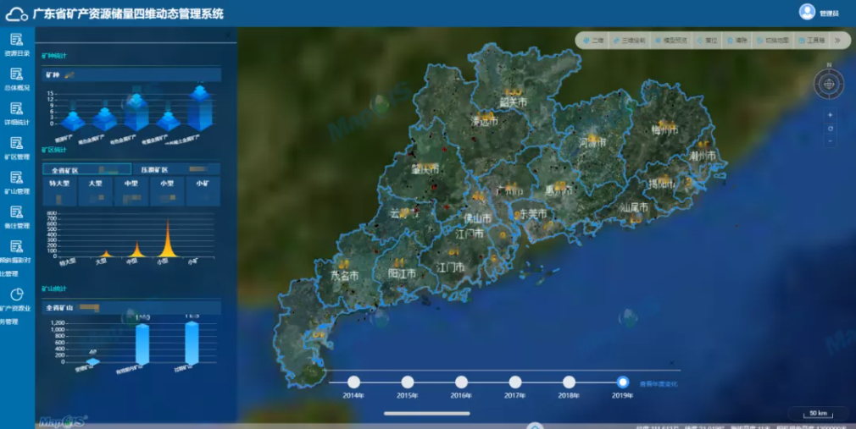The width and height of the screenshot is (856, 429).
Task: Switch to the 压覆矿区 tab
Action: tap(177, 169)
